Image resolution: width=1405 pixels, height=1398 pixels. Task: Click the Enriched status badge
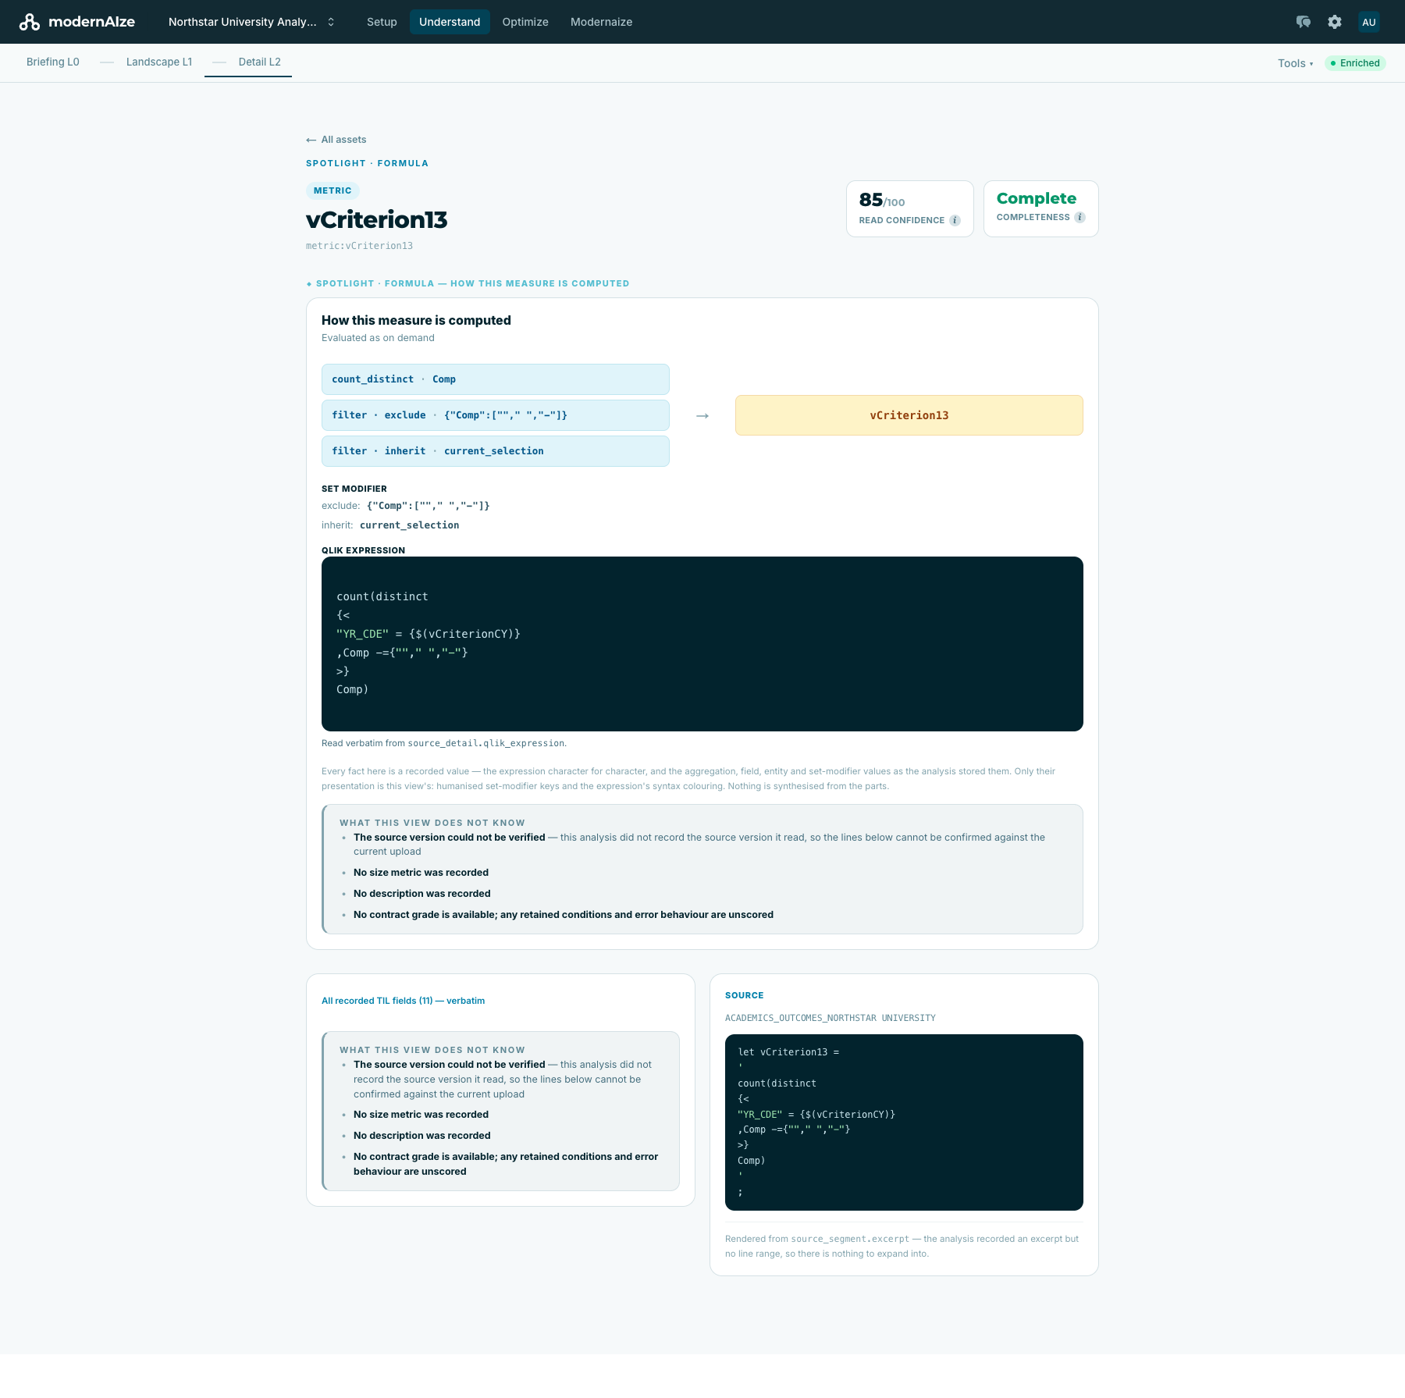[1355, 63]
